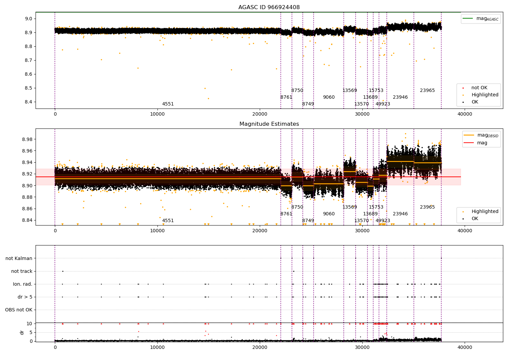Click obsid label '9060' in the top plot

point(329,97)
